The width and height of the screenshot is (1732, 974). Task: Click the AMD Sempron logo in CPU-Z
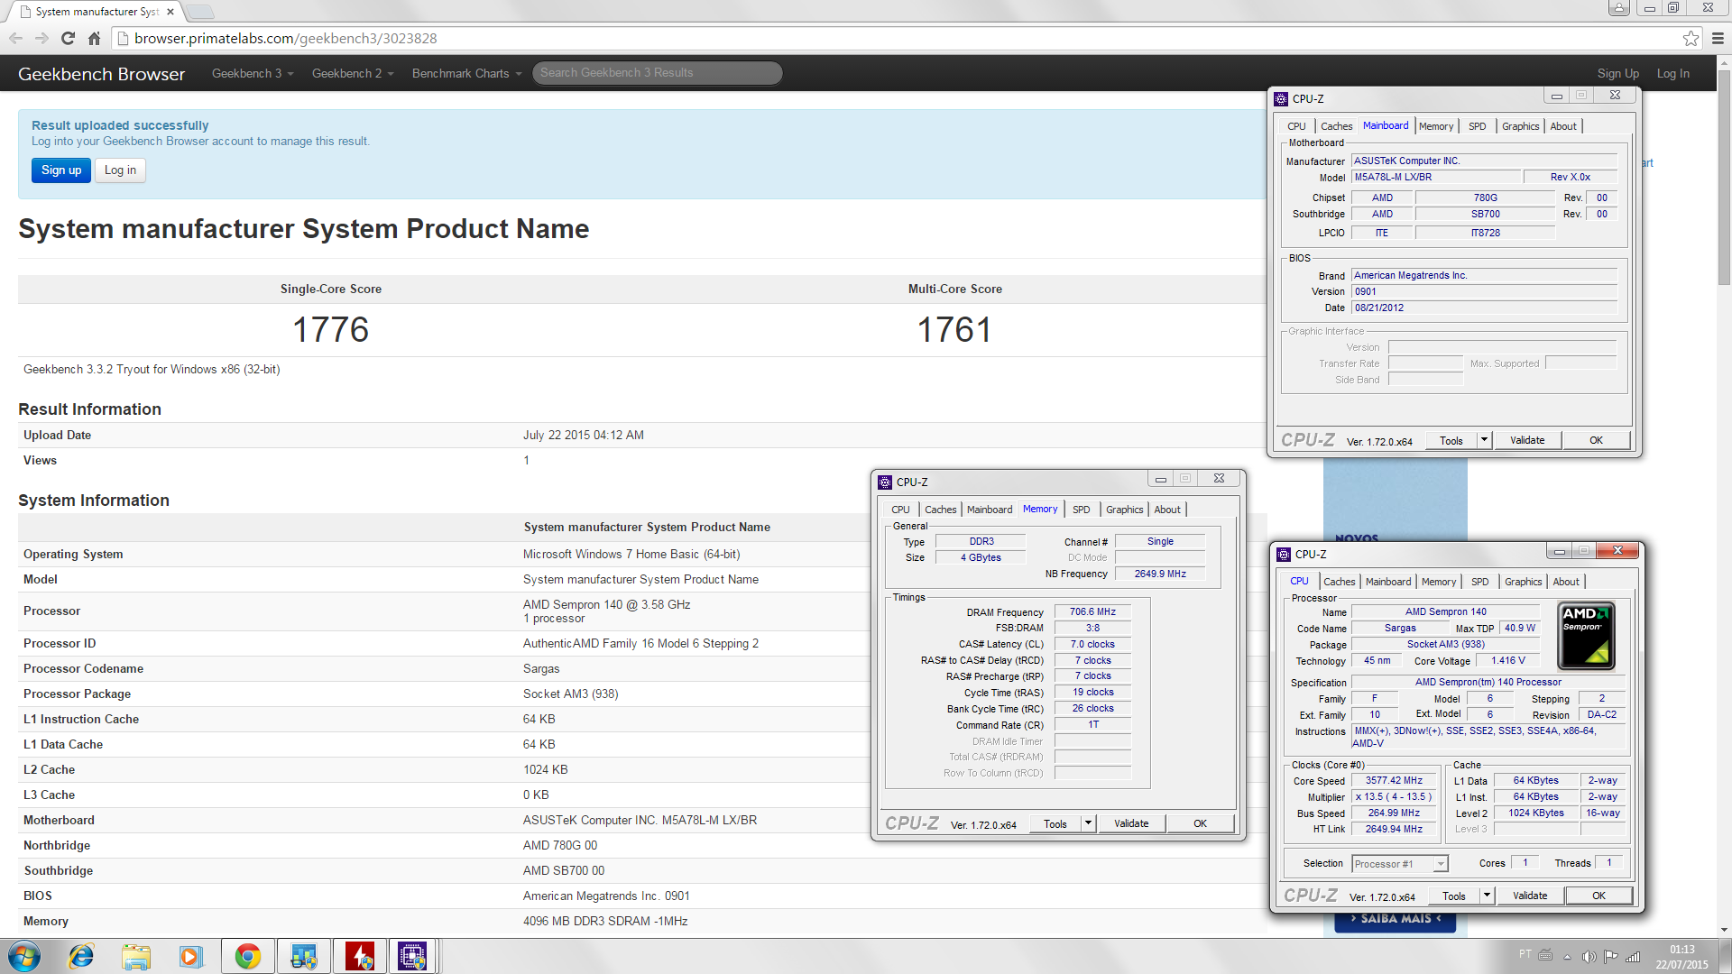(x=1587, y=637)
